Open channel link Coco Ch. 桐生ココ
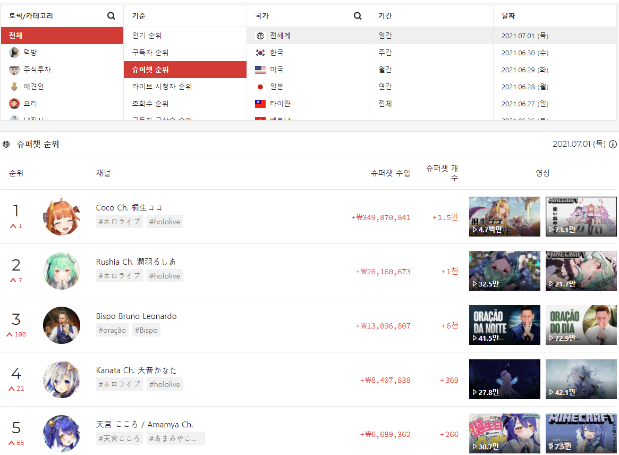This screenshot has width=619, height=455. point(129,208)
